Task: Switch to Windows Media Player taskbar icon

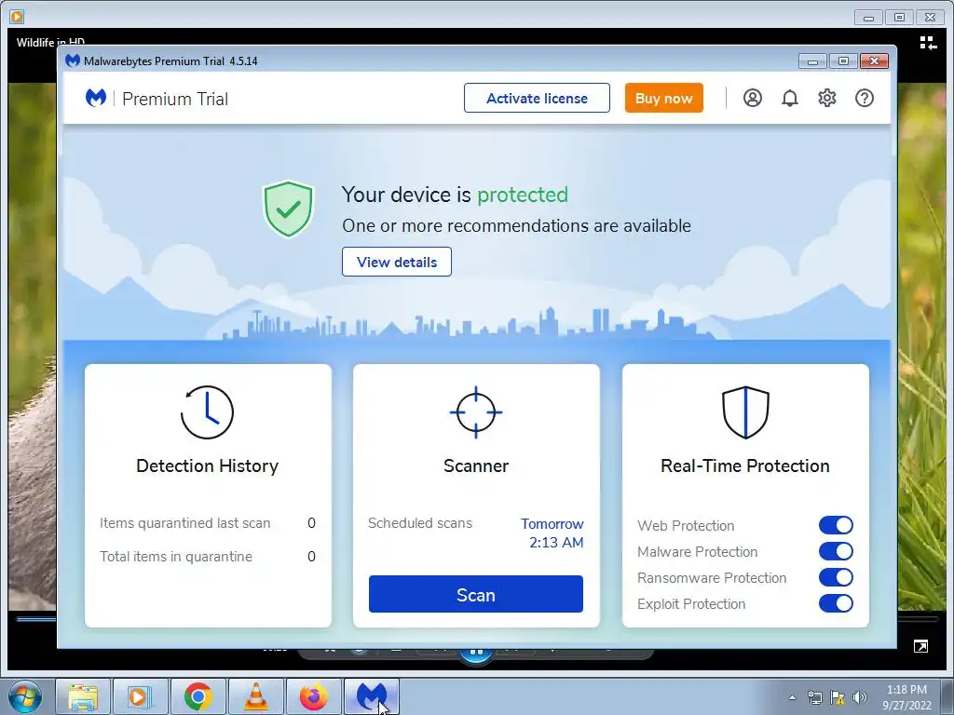Action: [140, 696]
